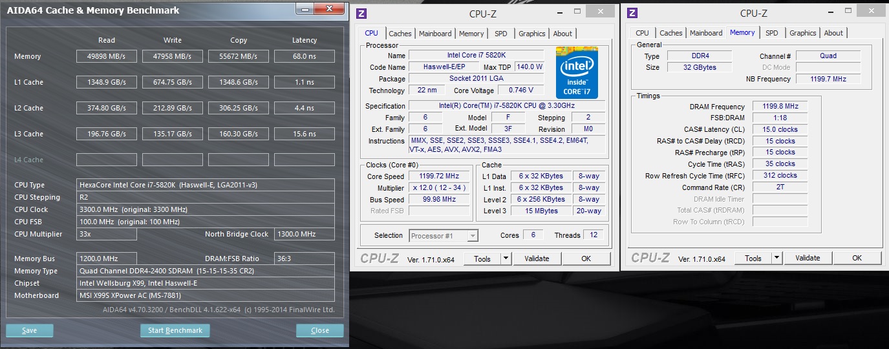Click Memory Write value 47958 MB/s
The image size is (889, 349).
173,56
